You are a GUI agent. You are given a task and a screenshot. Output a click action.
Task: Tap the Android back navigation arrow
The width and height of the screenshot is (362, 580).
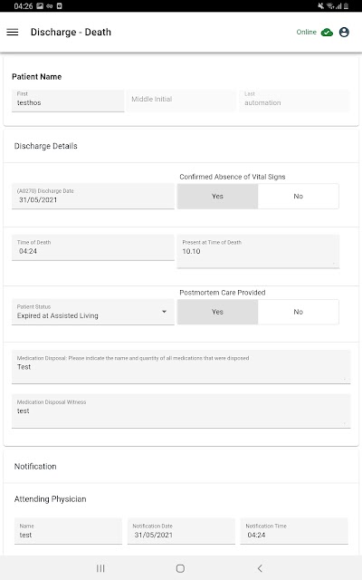[260, 568]
